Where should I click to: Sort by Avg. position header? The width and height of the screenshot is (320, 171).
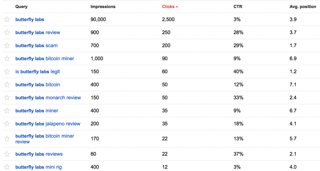302,7
